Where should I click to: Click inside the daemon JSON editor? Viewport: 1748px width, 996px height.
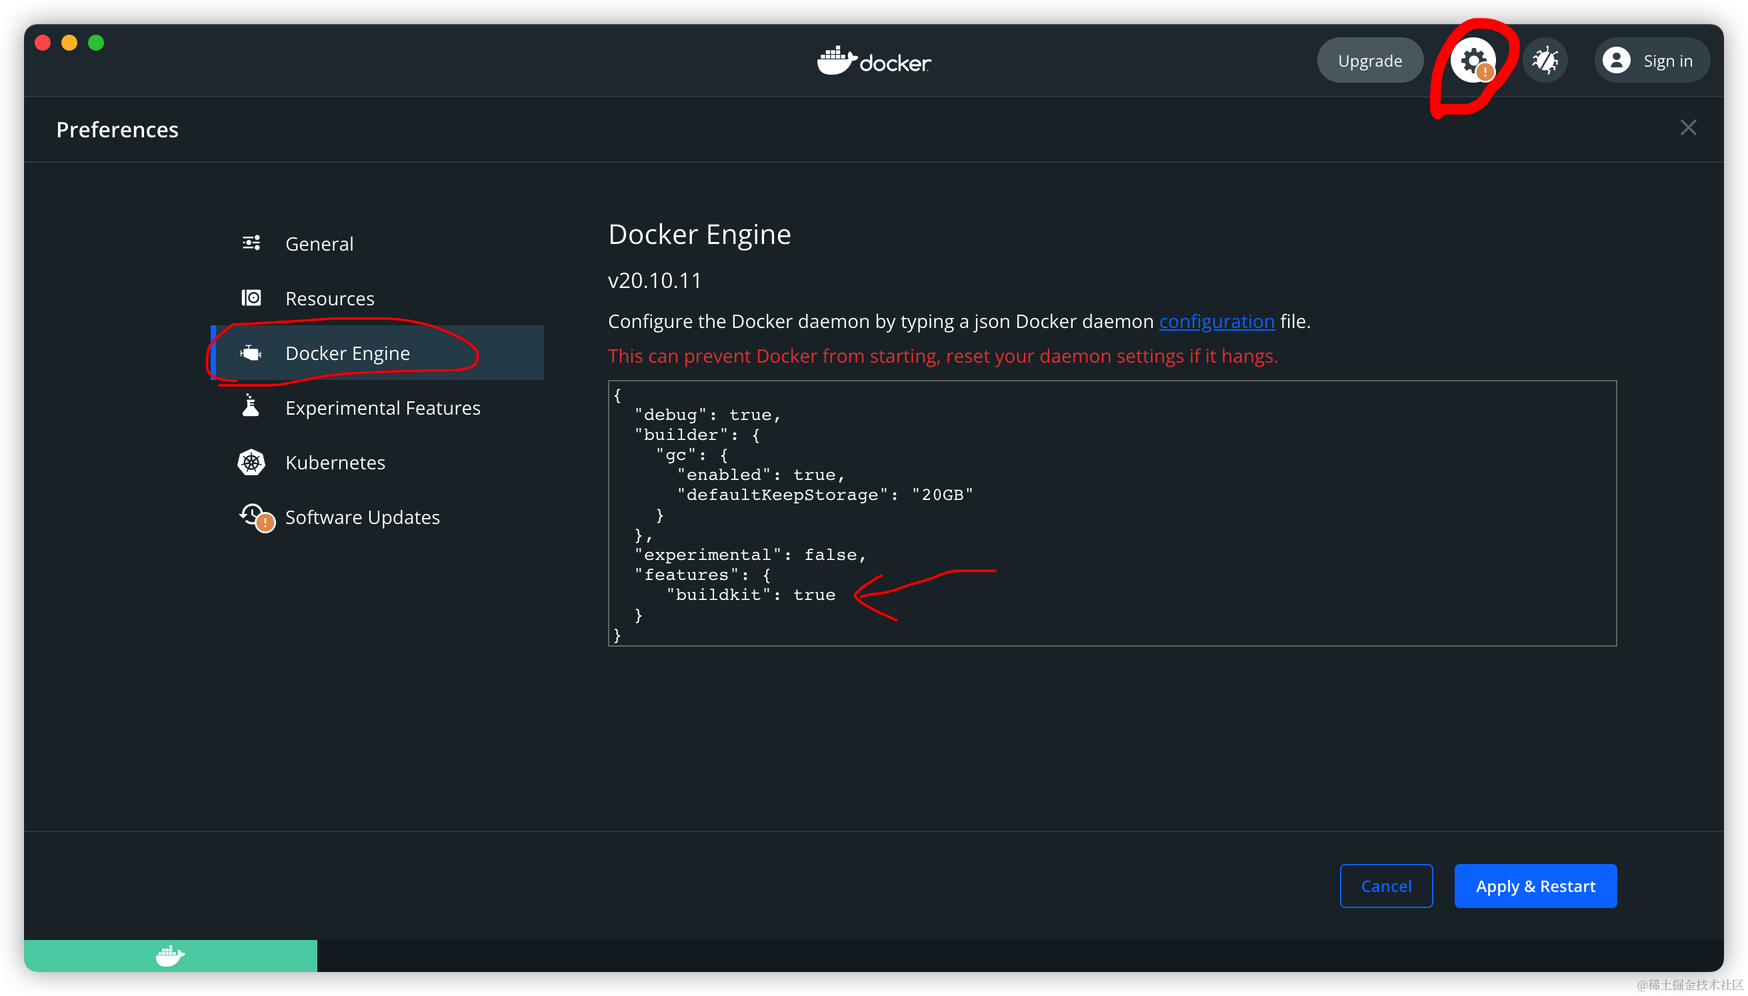(x=1112, y=513)
